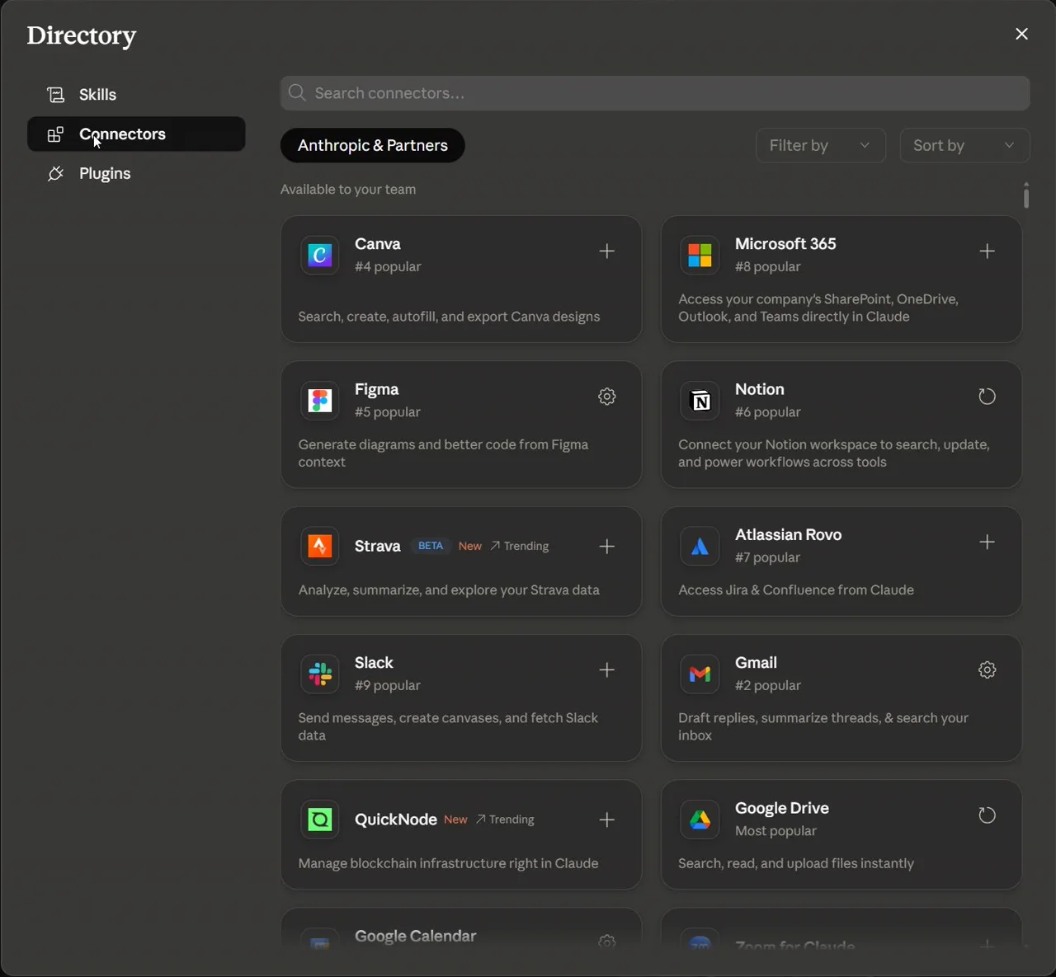Open the Skills section label
1056x977 pixels.
[x=97, y=95]
